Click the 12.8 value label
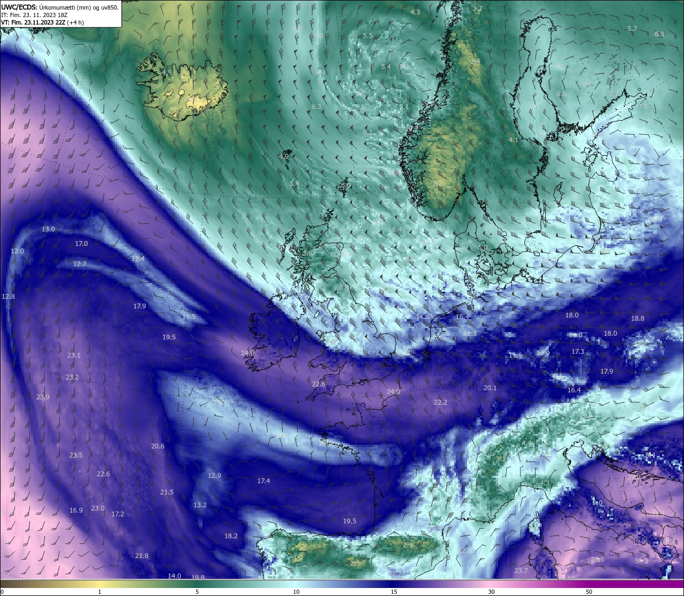This screenshot has width=684, height=596. coord(8,297)
